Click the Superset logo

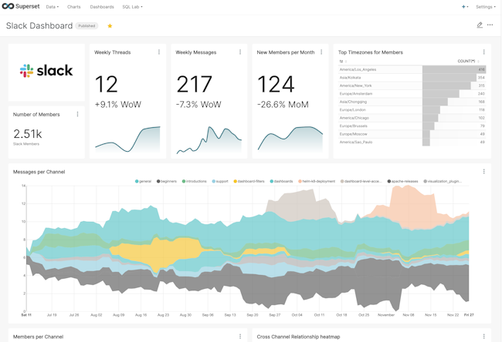click(x=21, y=6)
